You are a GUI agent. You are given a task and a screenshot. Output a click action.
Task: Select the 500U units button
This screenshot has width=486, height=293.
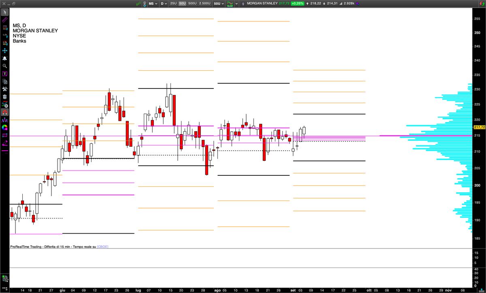tap(192, 3)
